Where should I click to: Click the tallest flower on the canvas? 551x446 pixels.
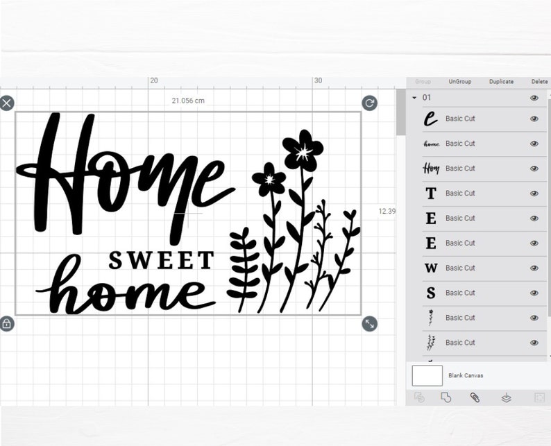click(x=303, y=151)
